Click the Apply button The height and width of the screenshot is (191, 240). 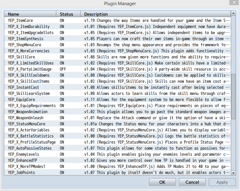222,182
